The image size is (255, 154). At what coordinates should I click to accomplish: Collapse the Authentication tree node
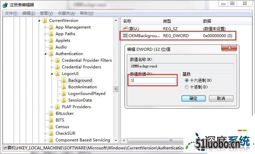(46, 54)
